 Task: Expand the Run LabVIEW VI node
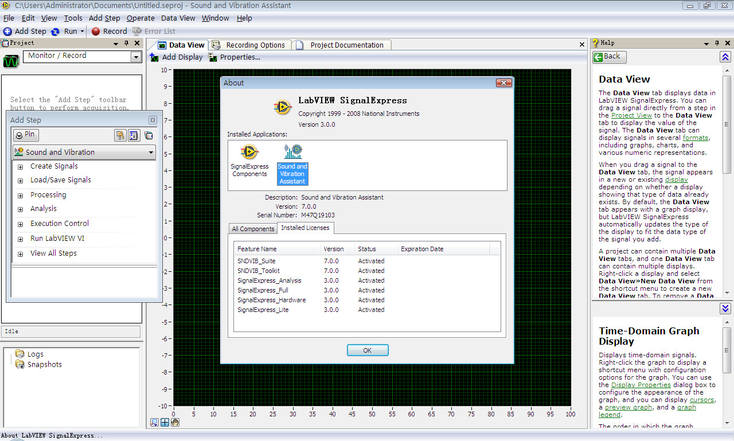tap(20, 239)
